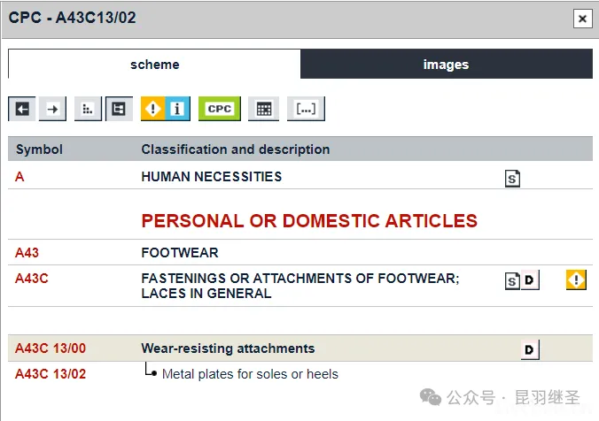
Task: Select the A43C 13/02 symbol
Action: tap(51, 374)
